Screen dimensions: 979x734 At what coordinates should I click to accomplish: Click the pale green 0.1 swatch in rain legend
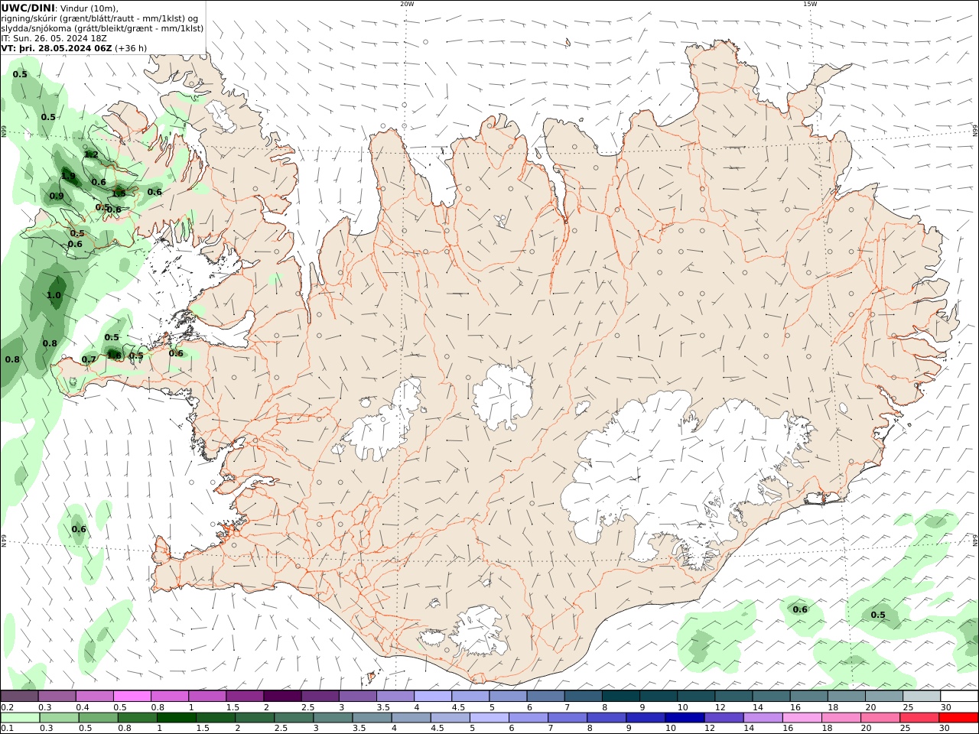click(20, 718)
